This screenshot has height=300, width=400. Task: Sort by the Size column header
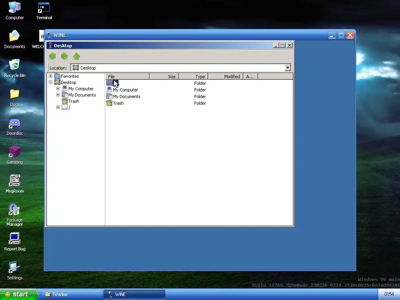[x=164, y=76]
